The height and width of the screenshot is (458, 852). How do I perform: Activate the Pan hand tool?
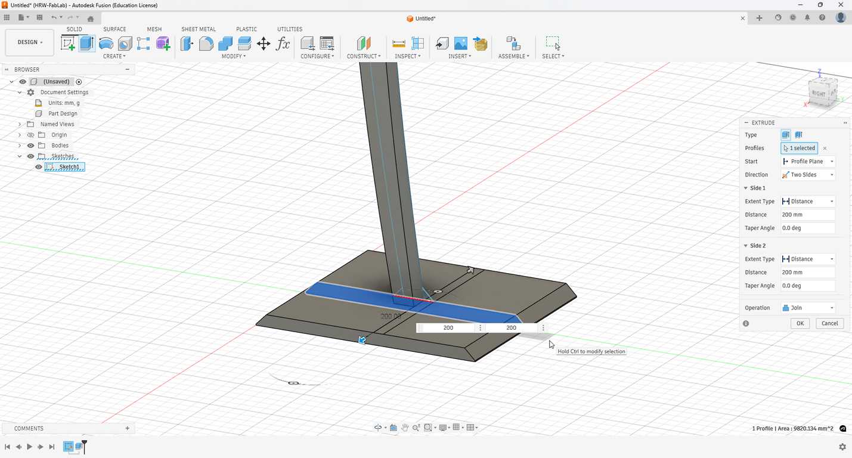click(x=405, y=428)
